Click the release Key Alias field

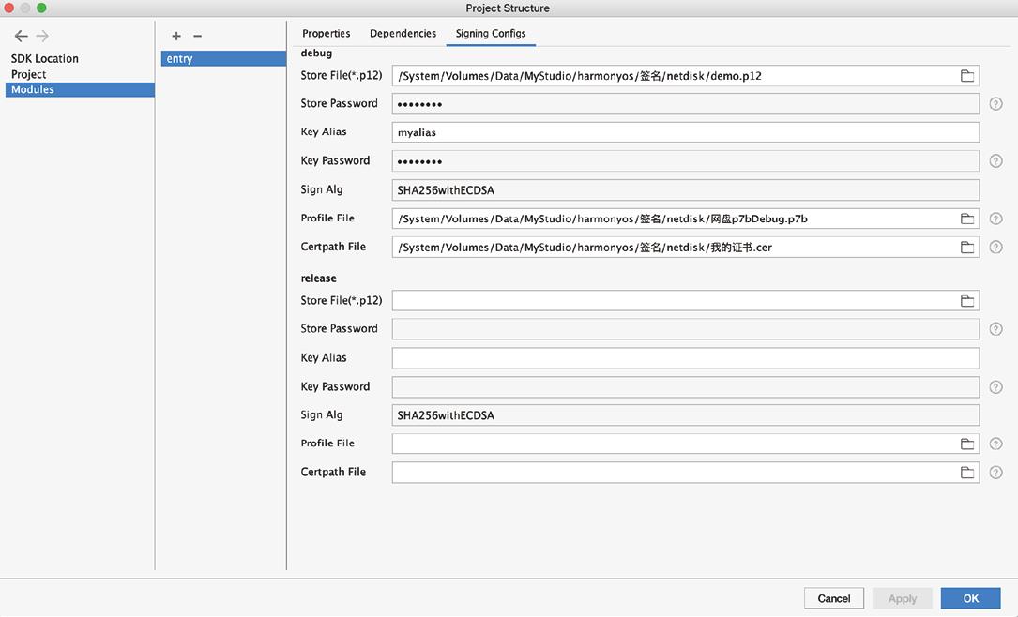pos(685,358)
